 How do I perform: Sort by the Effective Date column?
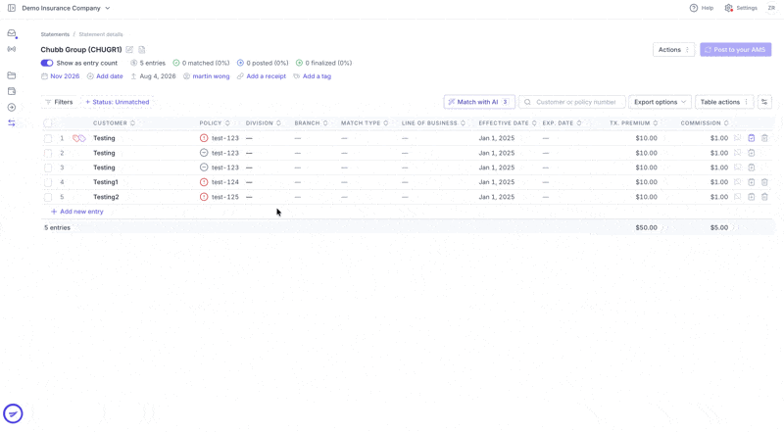point(507,123)
